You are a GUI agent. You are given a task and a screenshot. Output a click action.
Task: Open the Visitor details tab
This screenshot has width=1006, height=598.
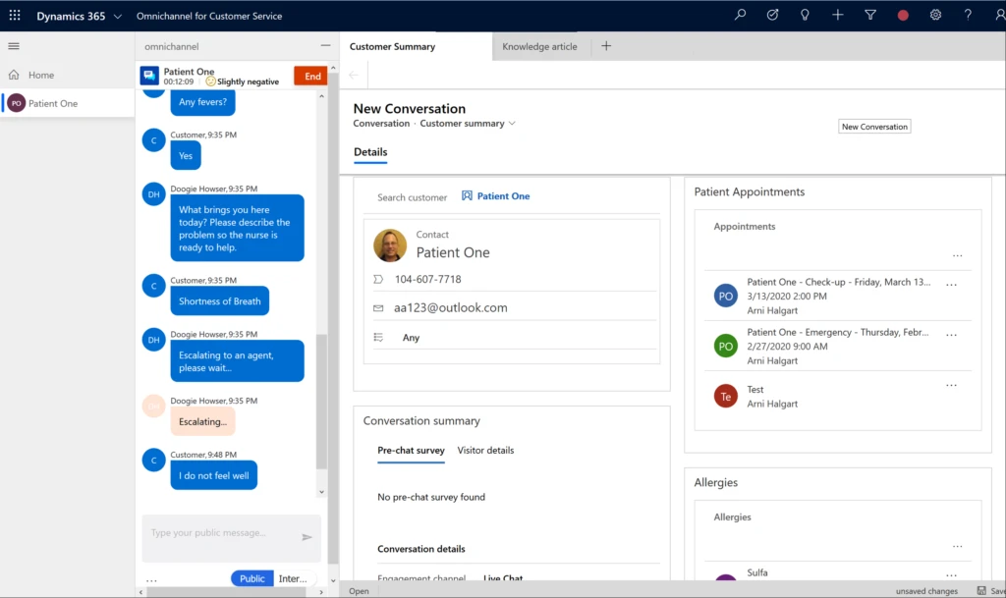click(x=485, y=450)
